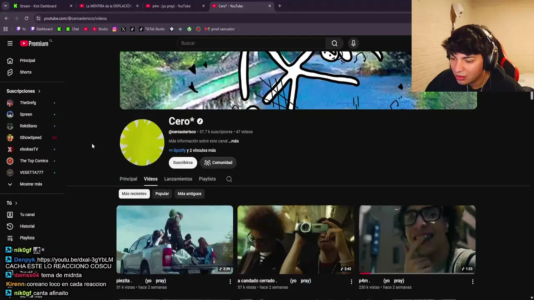Open the YouTube icon-only bookmark
The image size is (534, 300).
86,29
